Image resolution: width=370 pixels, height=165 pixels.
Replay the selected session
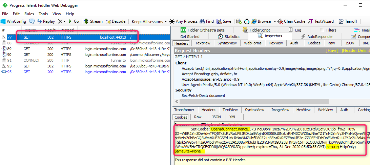coord(46,21)
